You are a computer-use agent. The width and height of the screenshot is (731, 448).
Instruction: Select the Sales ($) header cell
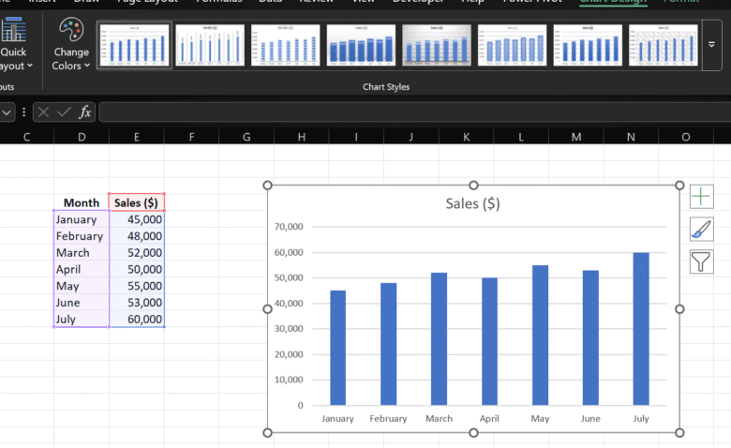(x=137, y=202)
